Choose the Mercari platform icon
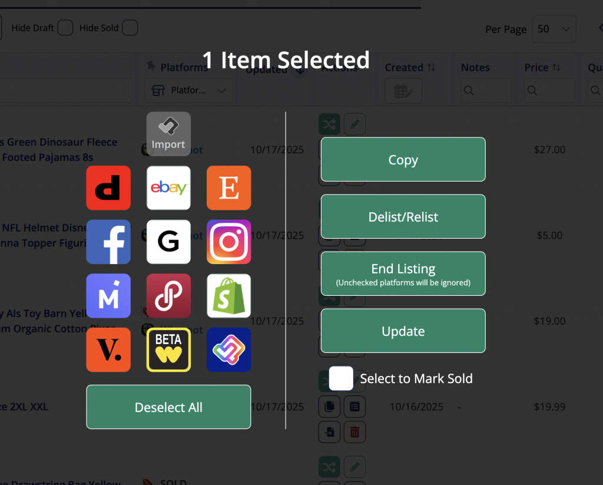 coord(108,296)
